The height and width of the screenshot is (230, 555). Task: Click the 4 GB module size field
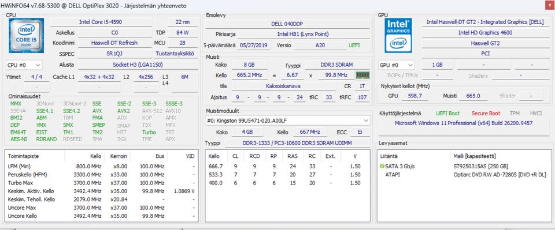(x=247, y=132)
